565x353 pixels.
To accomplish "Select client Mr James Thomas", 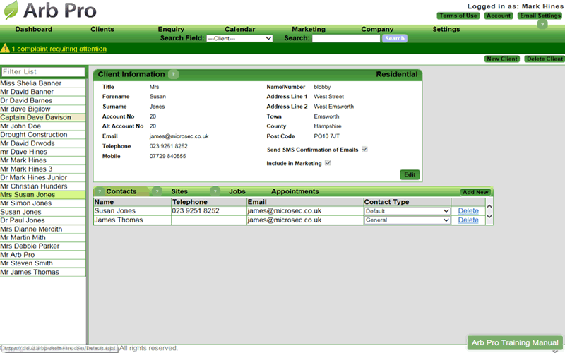I will [42, 272].
